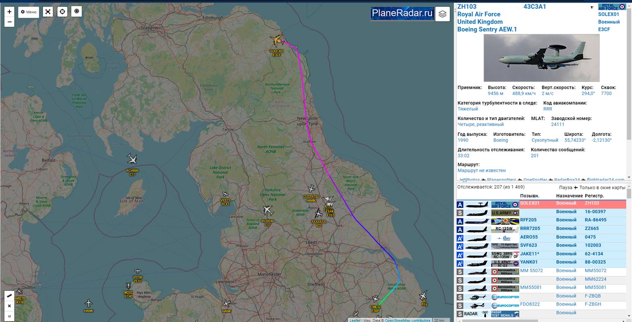The image size is (632, 322).
Task: Open the Меню settings button
Action: click(x=29, y=12)
